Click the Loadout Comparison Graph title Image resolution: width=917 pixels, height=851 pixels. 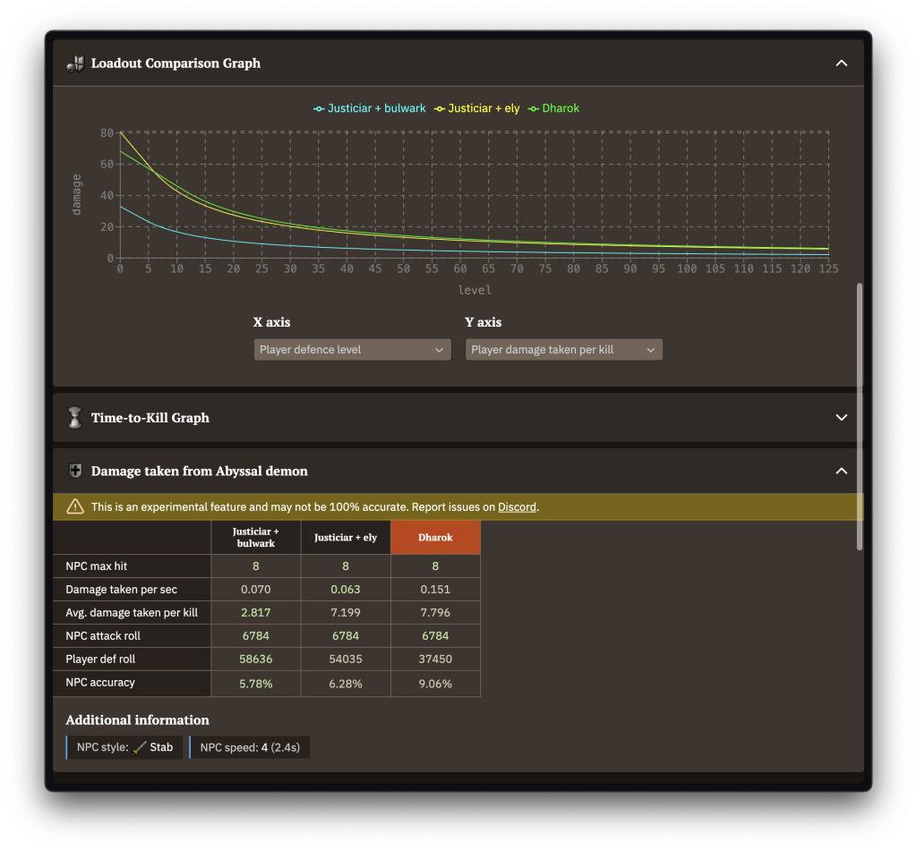[x=176, y=64]
